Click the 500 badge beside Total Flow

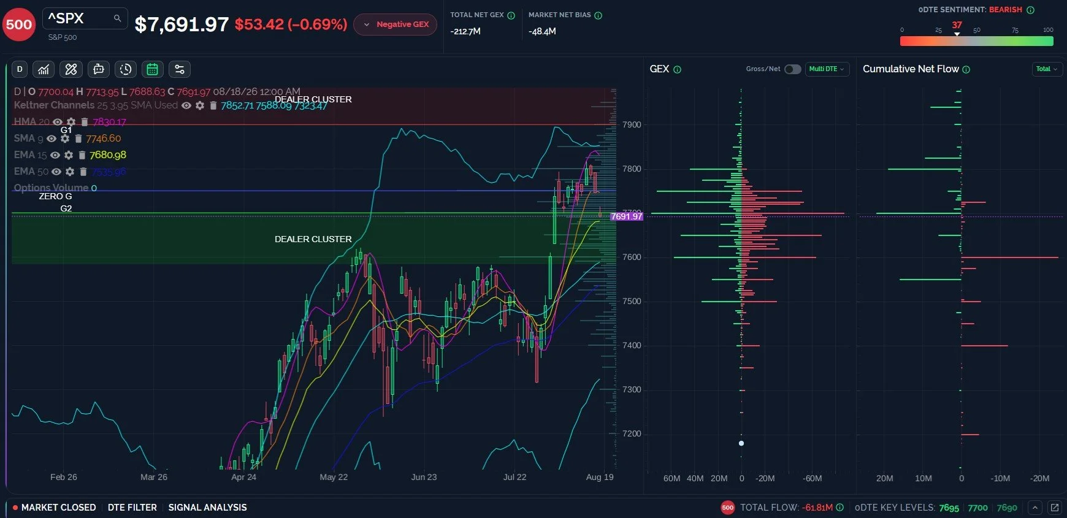click(x=728, y=508)
